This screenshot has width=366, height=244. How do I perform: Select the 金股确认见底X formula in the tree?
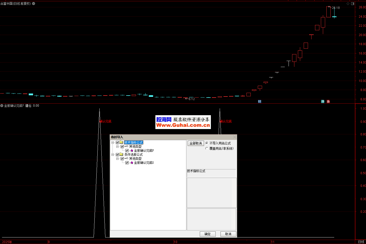click(144, 163)
